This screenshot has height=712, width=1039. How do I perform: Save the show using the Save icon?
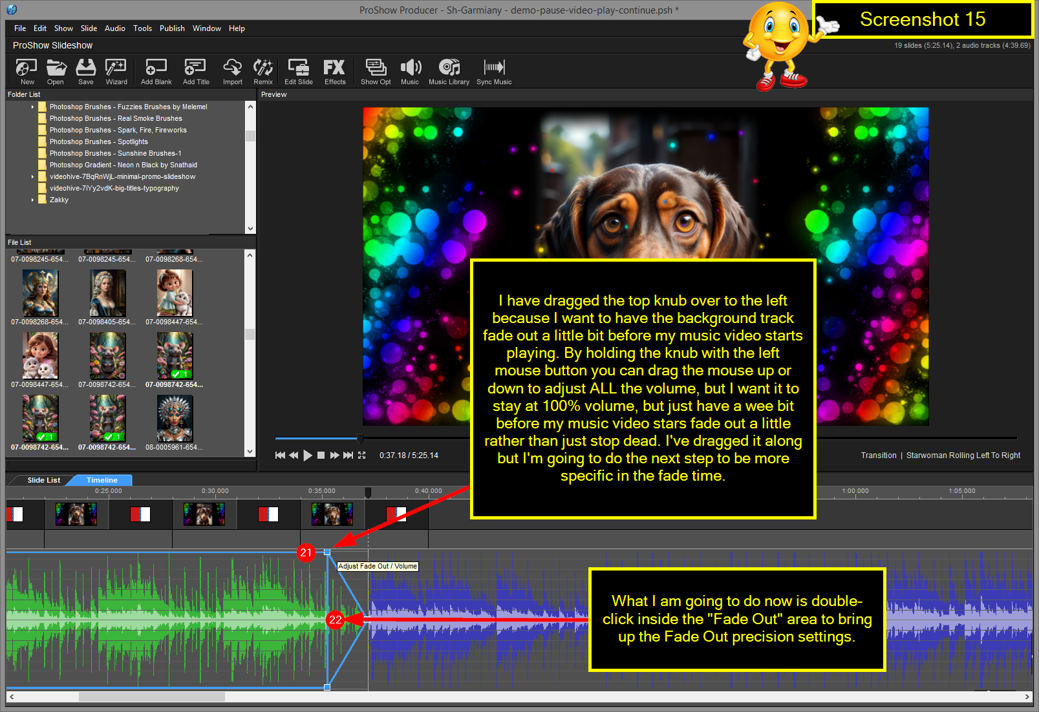click(85, 72)
